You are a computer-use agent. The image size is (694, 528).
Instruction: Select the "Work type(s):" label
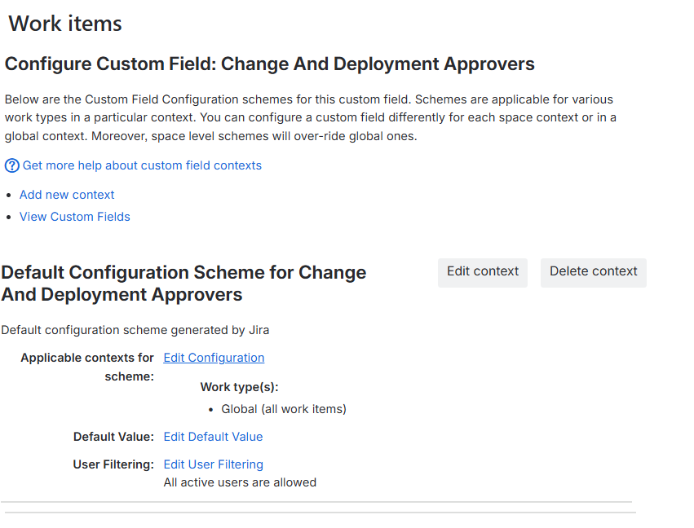pyautogui.click(x=240, y=388)
